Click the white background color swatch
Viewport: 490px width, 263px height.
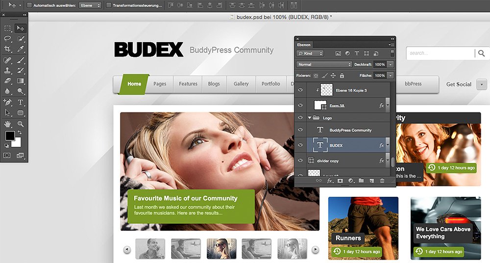click(18, 144)
